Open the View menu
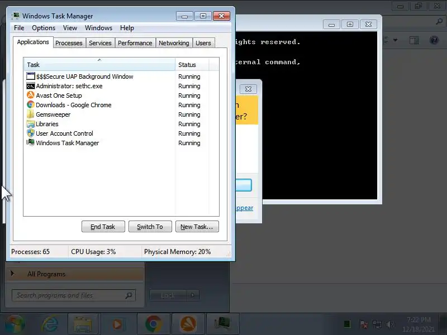The width and height of the screenshot is (447, 335). pos(70,28)
